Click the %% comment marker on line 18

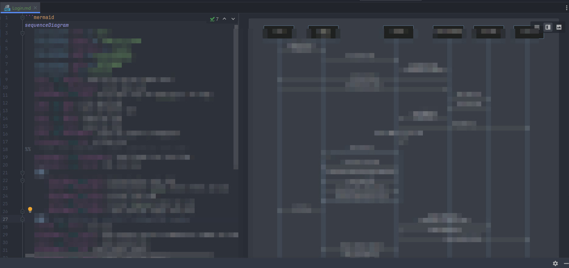28,149
